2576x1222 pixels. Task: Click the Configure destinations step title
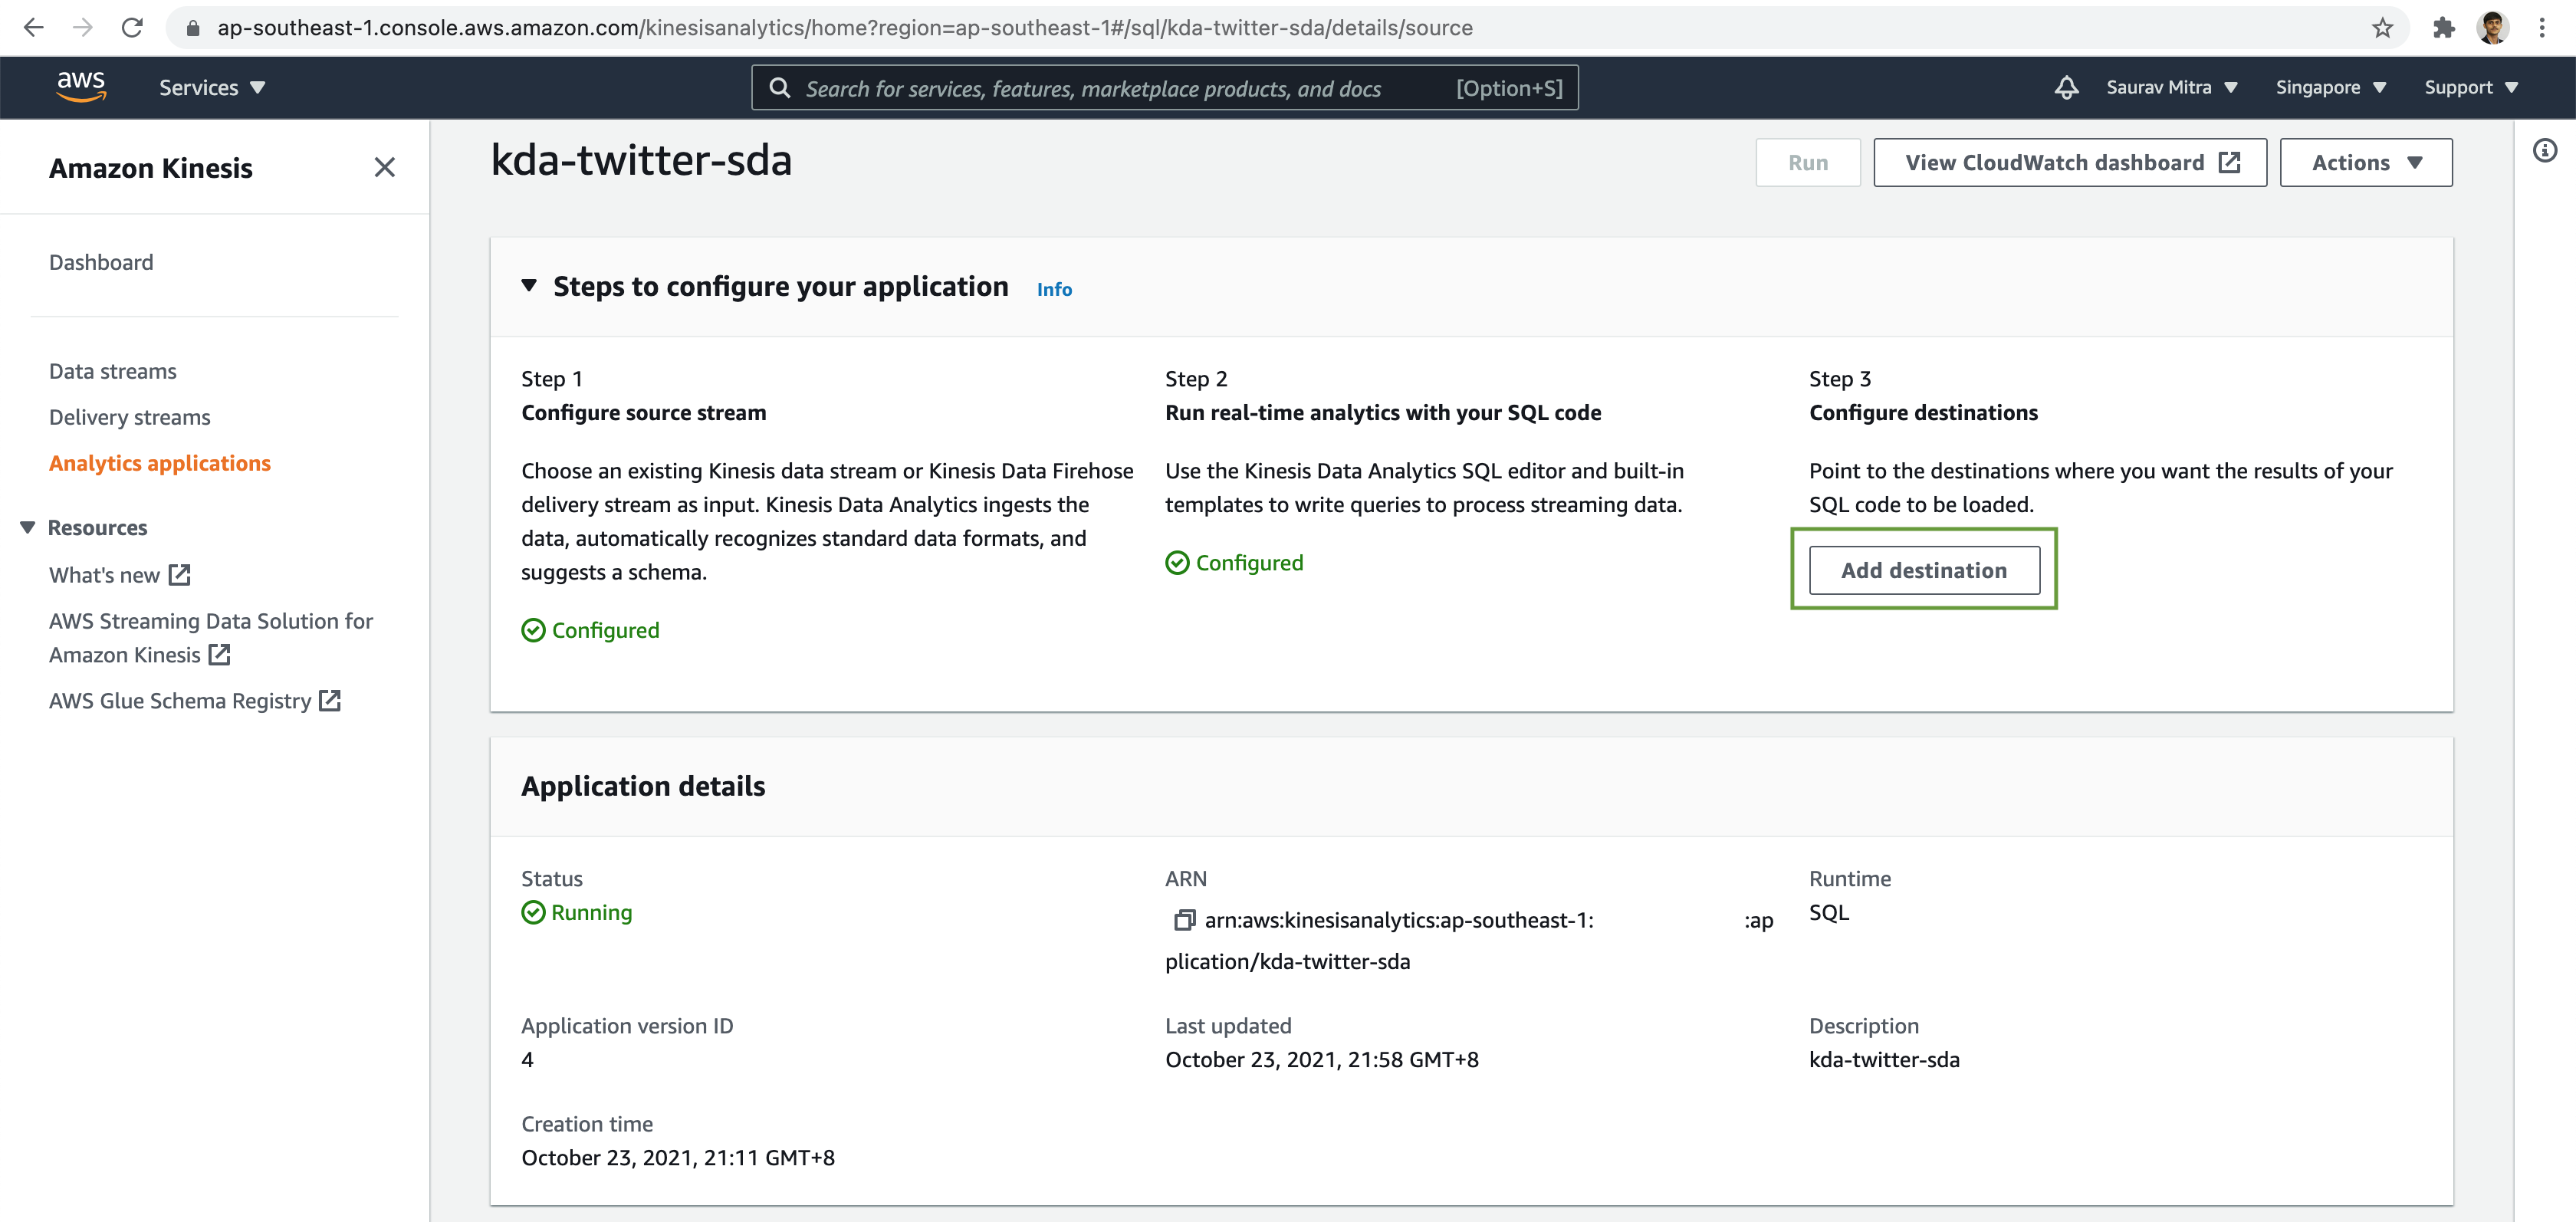[1923, 413]
